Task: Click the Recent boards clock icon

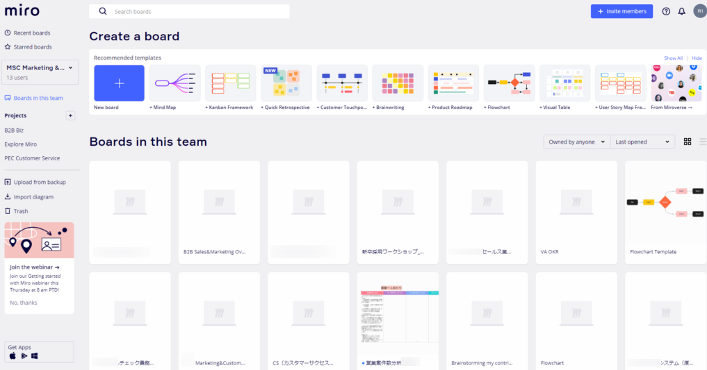Action: (x=8, y=33)
